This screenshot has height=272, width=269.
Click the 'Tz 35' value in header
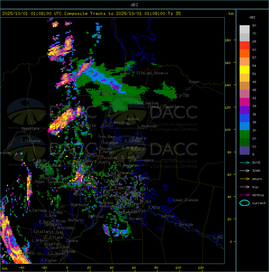coord(174,14)
